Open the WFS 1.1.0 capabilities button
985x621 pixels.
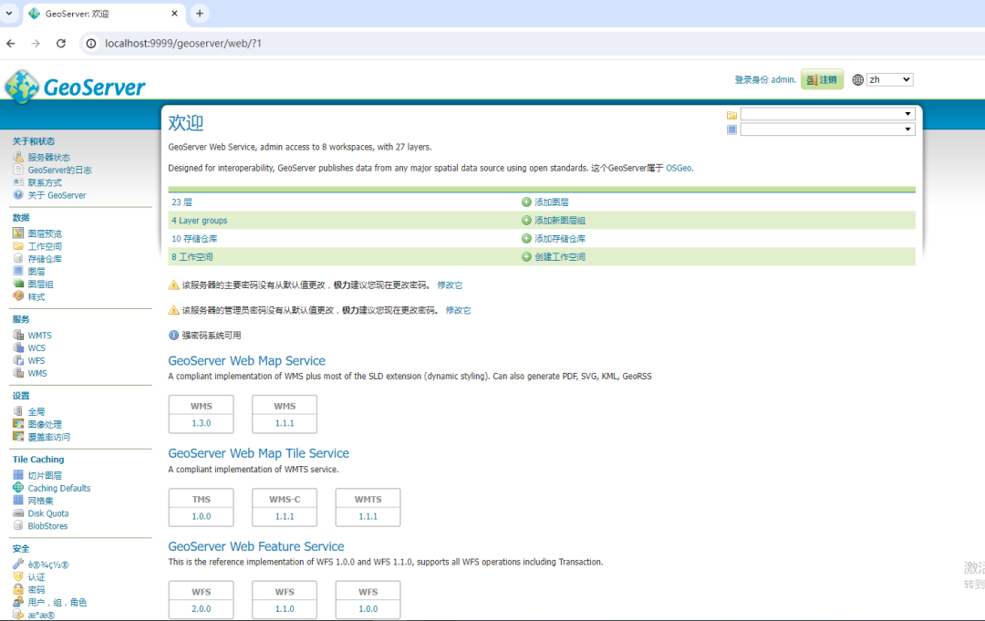285,600
